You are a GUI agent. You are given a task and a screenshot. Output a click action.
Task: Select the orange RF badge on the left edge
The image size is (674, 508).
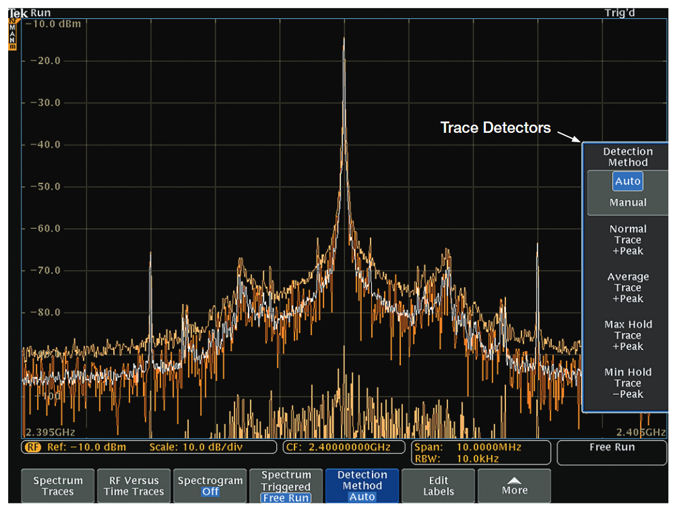[x=13, y=20]
